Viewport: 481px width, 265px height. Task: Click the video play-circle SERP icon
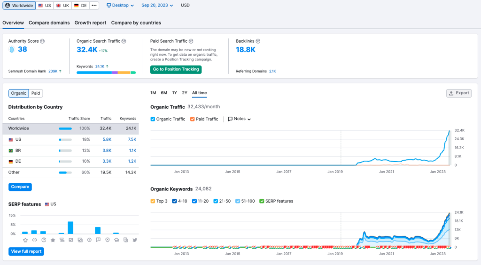(x=89, y=240)
